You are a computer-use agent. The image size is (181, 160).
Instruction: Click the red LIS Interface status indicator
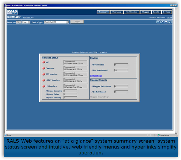pyautogui.click(x=44, y=86)
